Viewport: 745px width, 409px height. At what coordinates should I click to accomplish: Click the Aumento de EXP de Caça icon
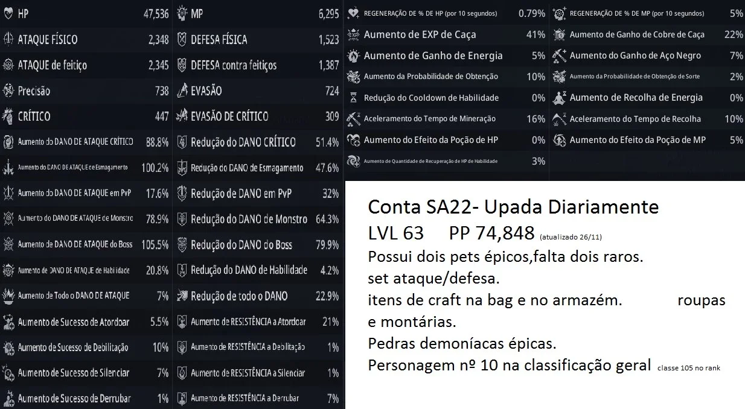point(354,34)
